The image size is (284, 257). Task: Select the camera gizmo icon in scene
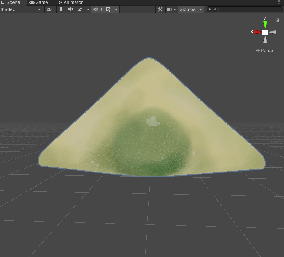(153, 121)
